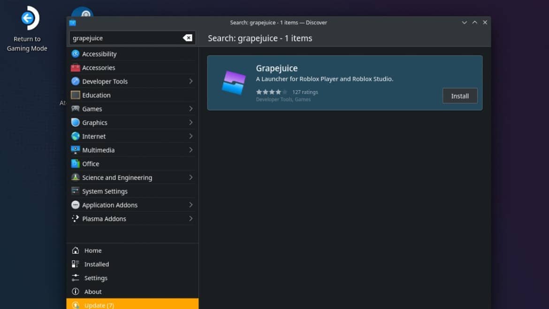This screenshot has height=309, width=549.
Task: Expand the Multimedia category chevron
Action: pos(191,150)
